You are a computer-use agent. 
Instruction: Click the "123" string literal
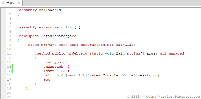point(62,71)
